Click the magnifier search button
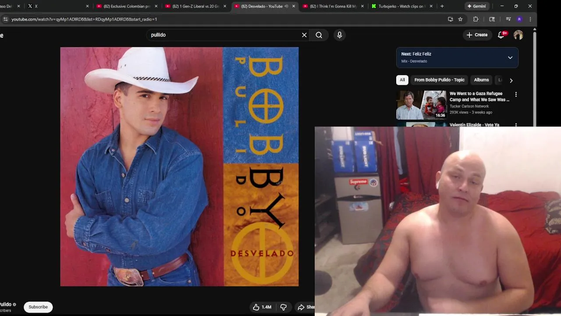The image size is (561, 316). tap(319, 35)
